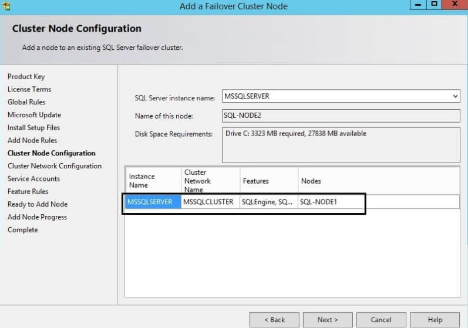The image size is (468, 328).
Task: Click the Next button
Action: [328, 320]
